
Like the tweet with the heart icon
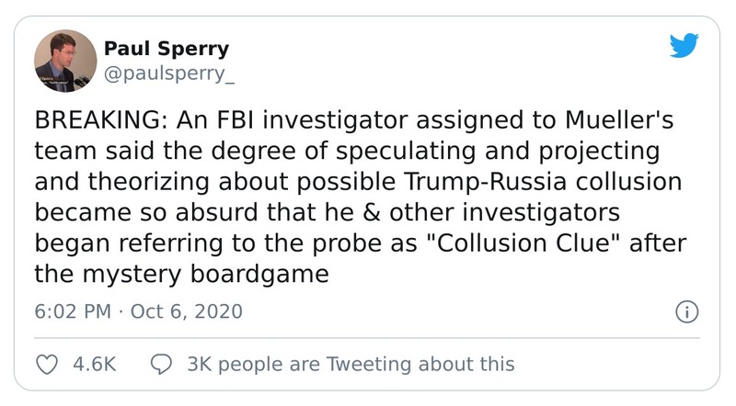[x=46, y=364]
